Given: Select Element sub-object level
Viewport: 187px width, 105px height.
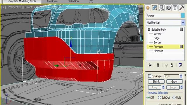Looking at the screenshot, I should coord(158,51).
